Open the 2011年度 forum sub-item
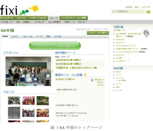153x131 pixels. click(x=122, y=81)
